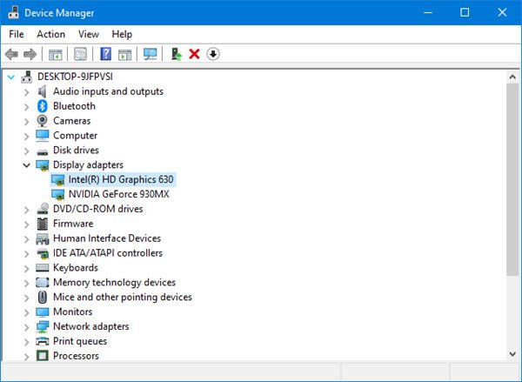Open the Action menu
This screenshot has height=382, width=522.
pos(50,34)
